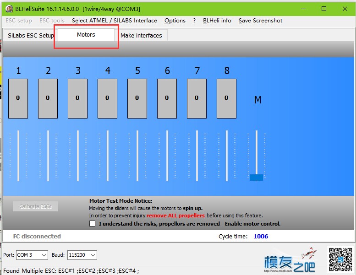Click the M master label
Image resolution: width=356 pixels, height=275 pixels.
[258, 100]
